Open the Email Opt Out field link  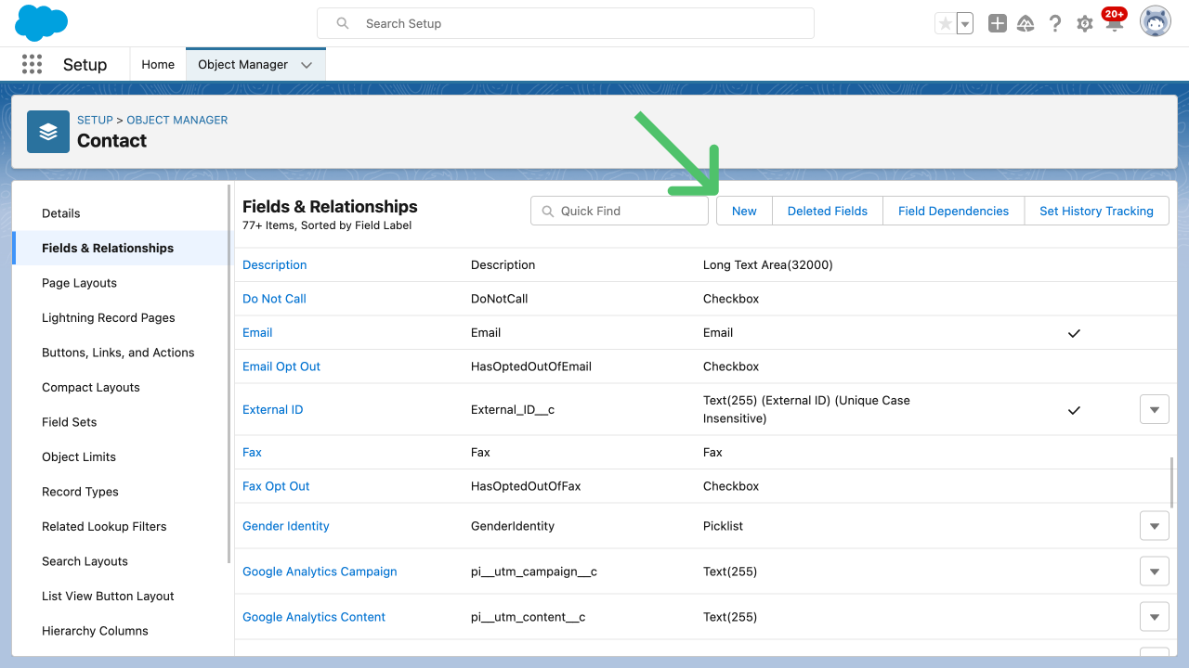(x=281, y=366)
